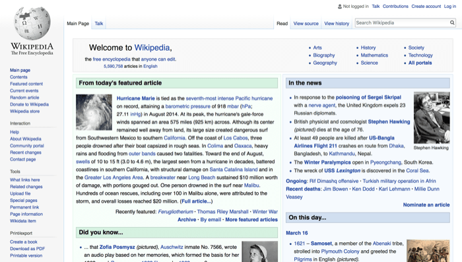Open the Samoset illustration thumbnail
This screenshot has width=462, height=262.
pos(428,251)
